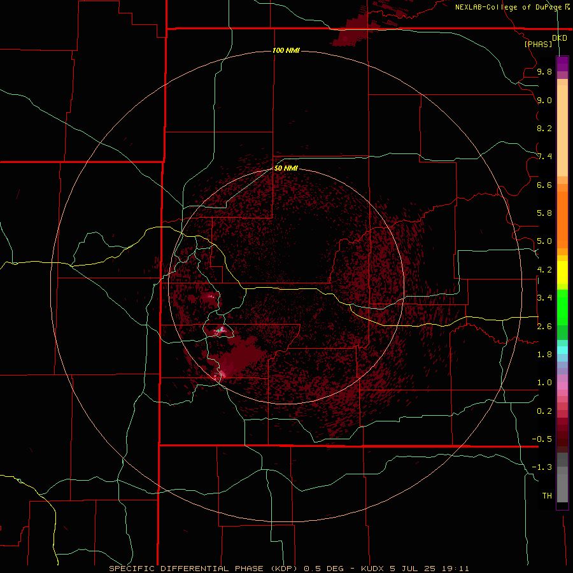Select the 5.0 legend value
This screenshot has height=573, width=573.
(x=544, y=241)
